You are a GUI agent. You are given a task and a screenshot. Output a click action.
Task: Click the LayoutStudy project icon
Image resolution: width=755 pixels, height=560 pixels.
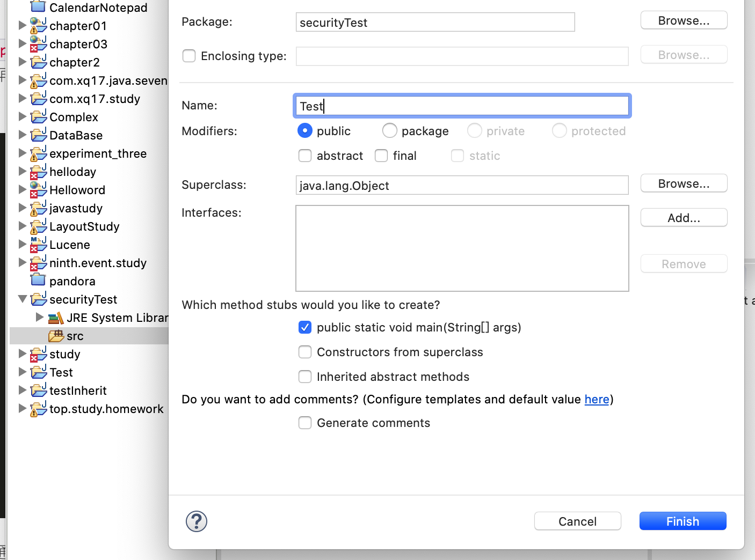pos(38,226)
